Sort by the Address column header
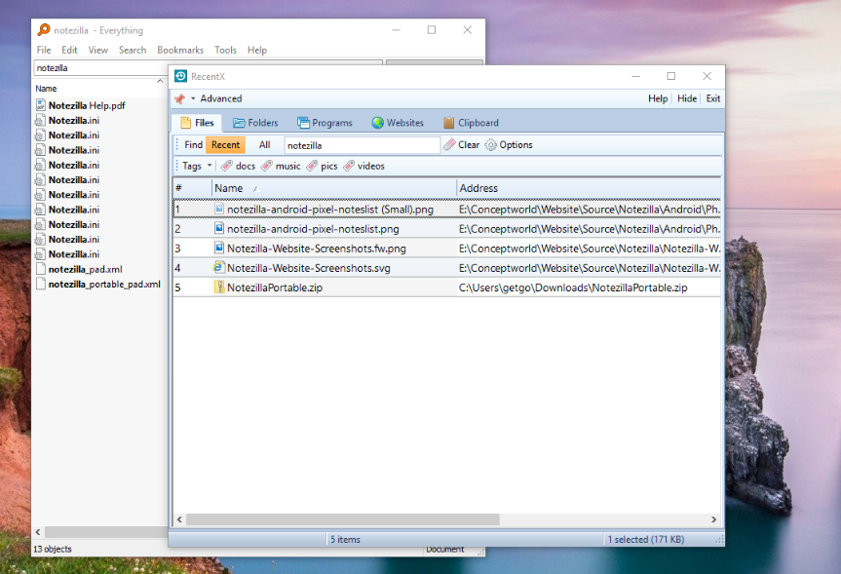 pyautogui.click(x=589, y=188)
